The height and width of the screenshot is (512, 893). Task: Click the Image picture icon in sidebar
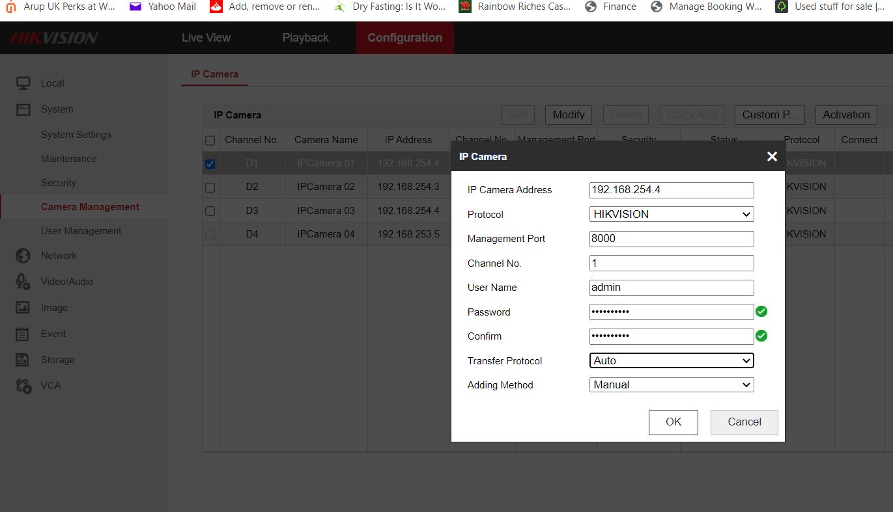coord(23,308)
